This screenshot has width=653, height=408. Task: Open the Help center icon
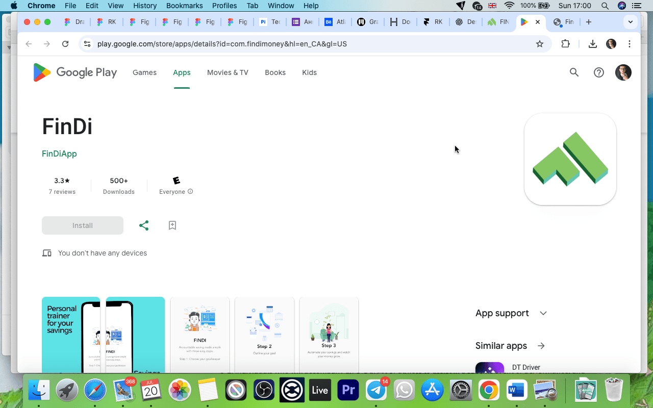[599, 72]
